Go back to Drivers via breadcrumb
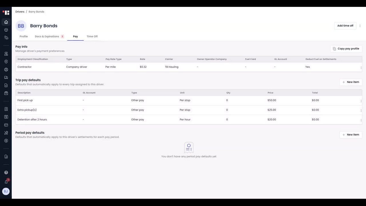Image resolution: width=366 pixels, height=206 pixels. 20,12
